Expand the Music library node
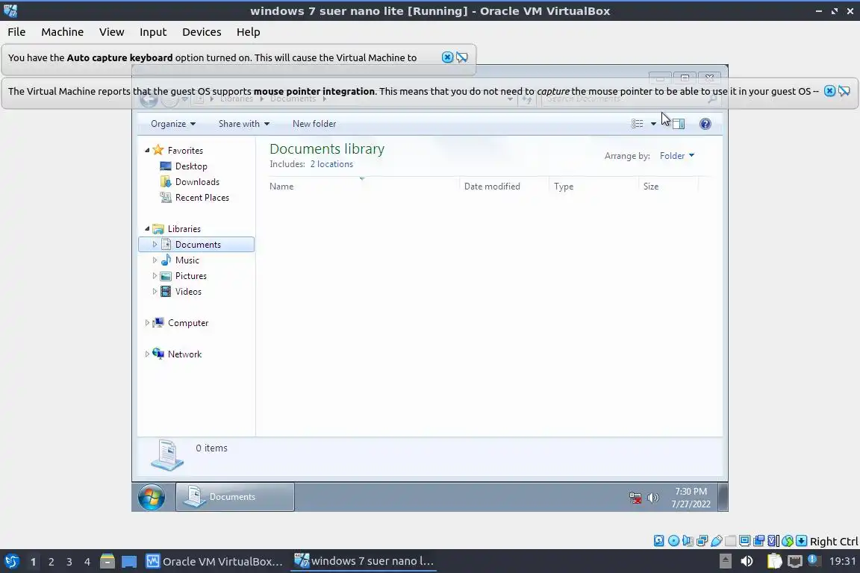The image size is (860, 573). 155,260
